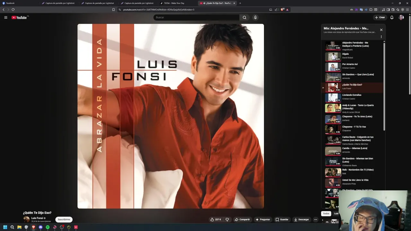This screenshot has width=411, height=231.
Task: Play Sin Bandera - Mientes tan bien
Action: pyautogui.click(x=353, y=162)
